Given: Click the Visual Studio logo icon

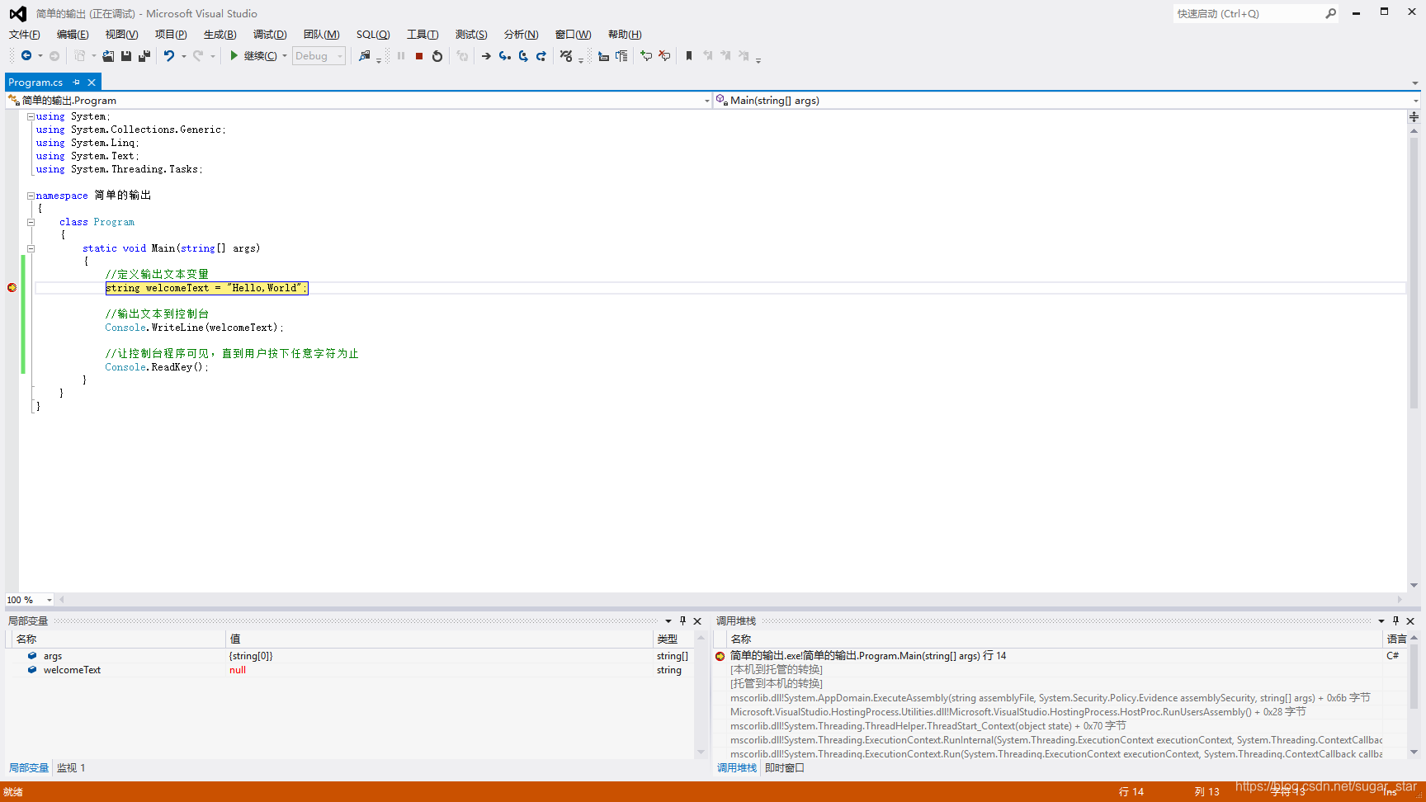Looking at the screenshot, I should [17, 14].
